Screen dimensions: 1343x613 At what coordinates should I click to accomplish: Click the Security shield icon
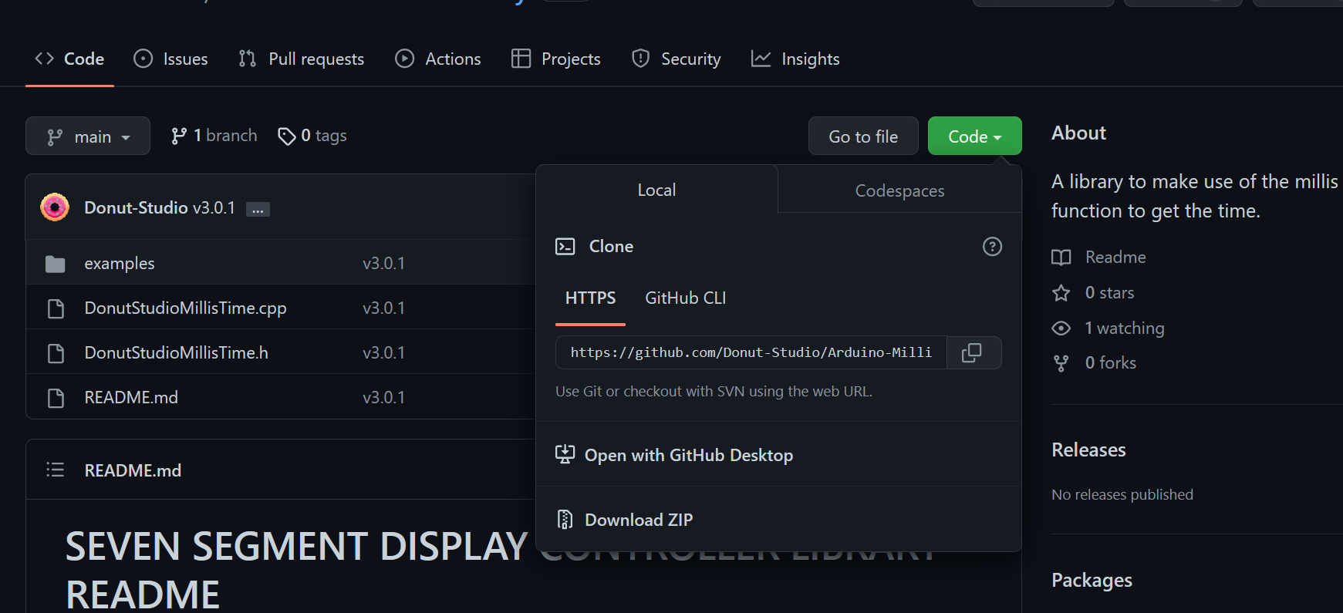click(x=640, y=59)
